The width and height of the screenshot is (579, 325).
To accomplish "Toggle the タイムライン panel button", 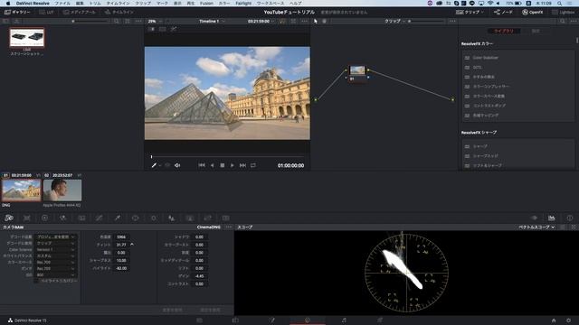I will pyautogui.click(x=119, y=12).
